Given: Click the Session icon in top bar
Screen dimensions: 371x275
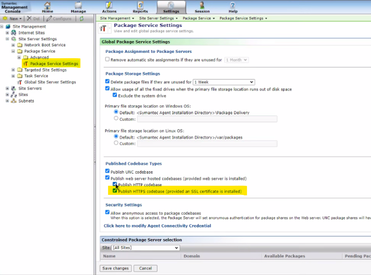Looking at the screenshot, I should click(x=202, y=6).
